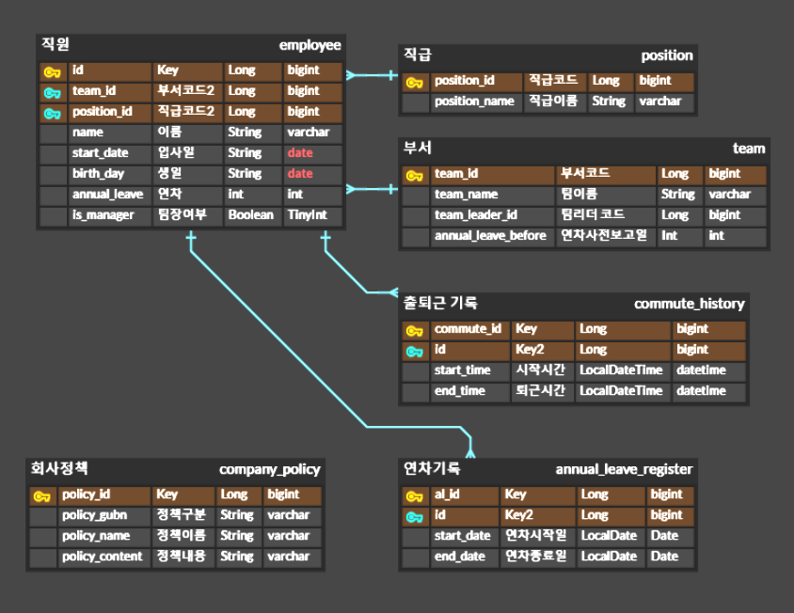The height and width of the screenshot is (613, 794).
Task: Click the 직급 logical table name
Action: pos(418,55)
